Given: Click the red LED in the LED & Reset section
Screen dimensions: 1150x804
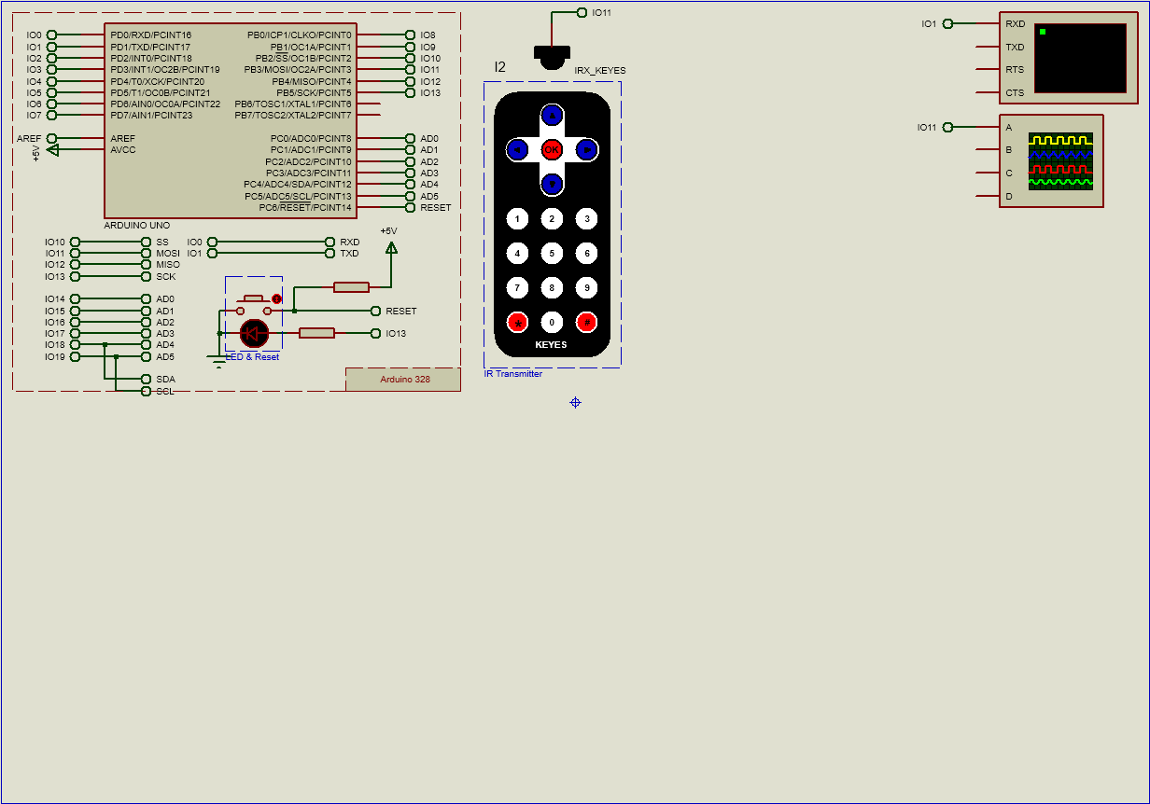Looking at the screenshot, I should coord(252,333).
